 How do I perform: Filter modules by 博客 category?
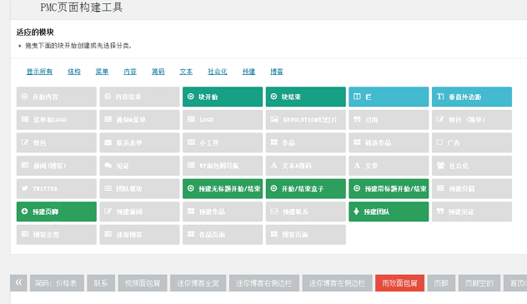[277, 72]
